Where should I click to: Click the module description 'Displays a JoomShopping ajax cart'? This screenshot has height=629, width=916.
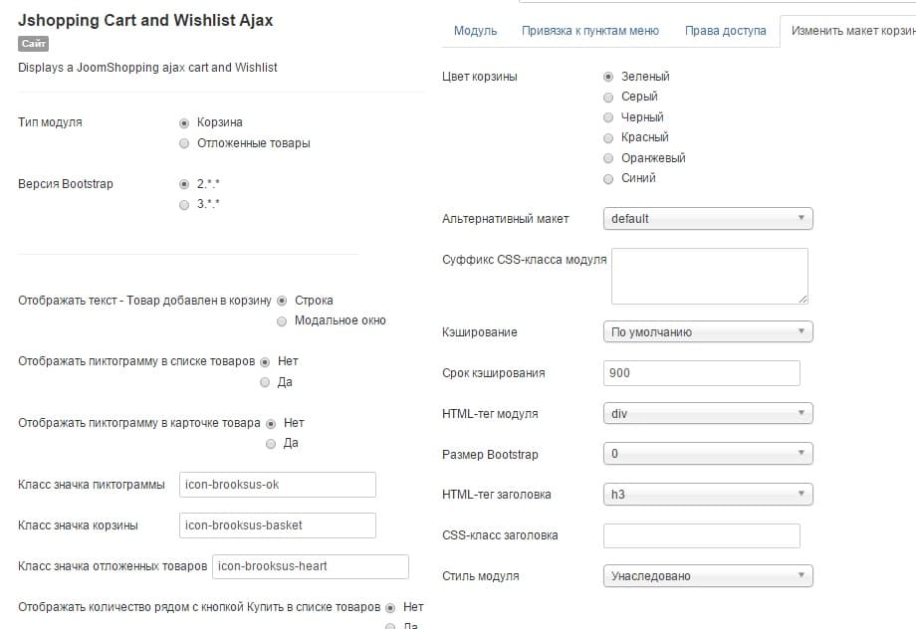point(147,68)
